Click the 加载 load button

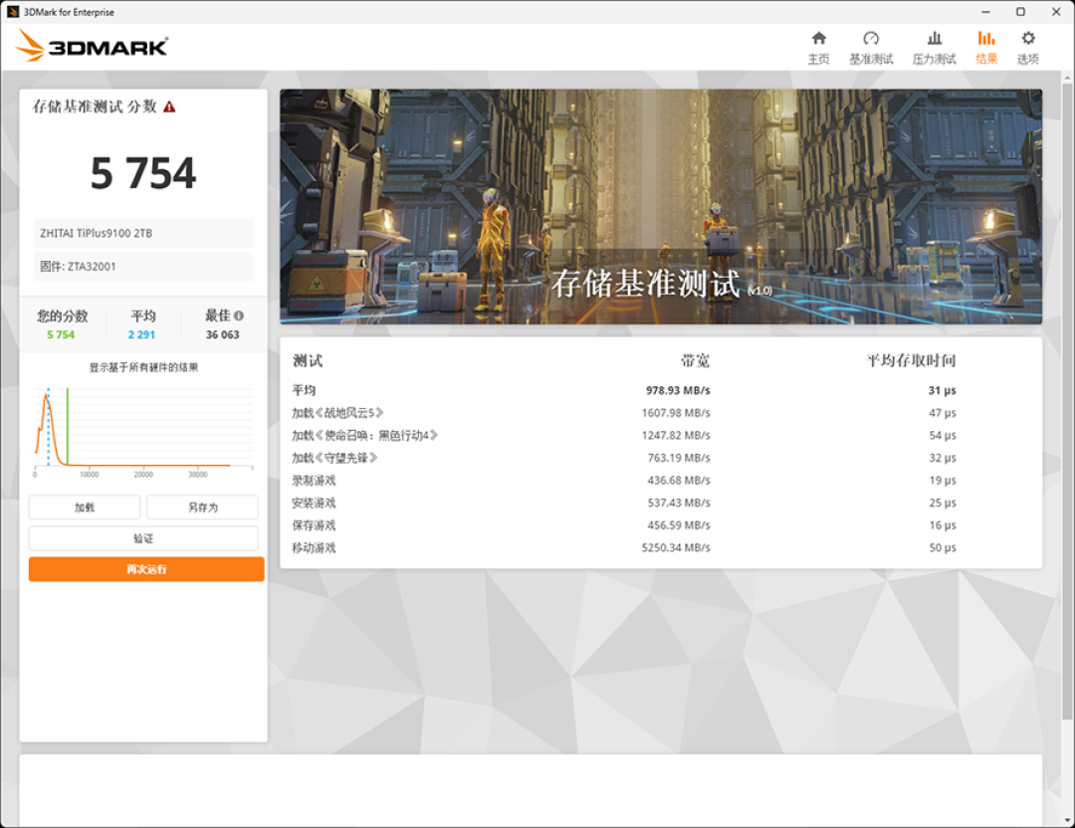coord(85,508)
